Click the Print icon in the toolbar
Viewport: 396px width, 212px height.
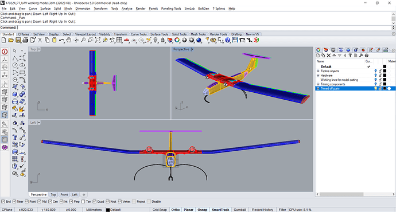[25, 40]
